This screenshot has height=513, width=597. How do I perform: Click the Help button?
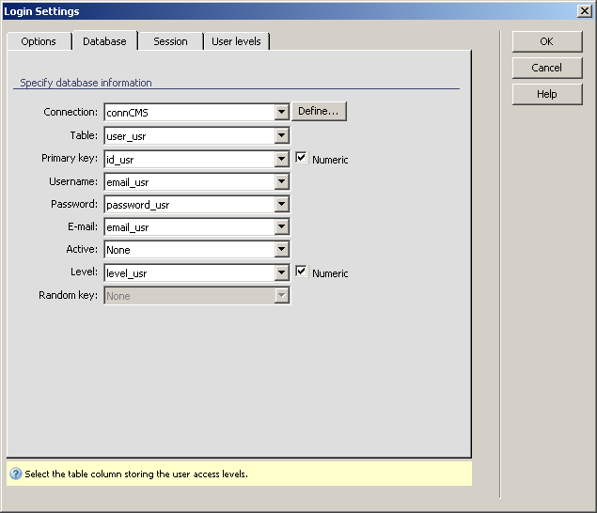(x=546, y=94)
